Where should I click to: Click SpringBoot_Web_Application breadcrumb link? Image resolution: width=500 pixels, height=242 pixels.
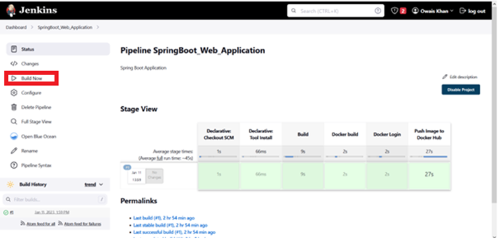point(65,28)
